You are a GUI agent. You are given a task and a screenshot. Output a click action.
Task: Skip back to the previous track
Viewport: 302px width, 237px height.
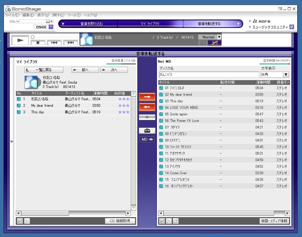click(x=54, y=43)
